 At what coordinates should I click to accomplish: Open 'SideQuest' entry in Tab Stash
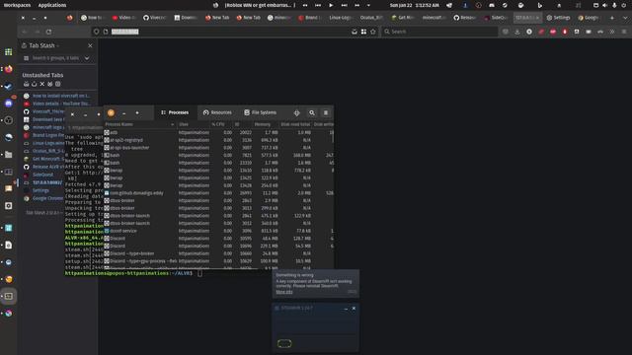click(42, 175)
